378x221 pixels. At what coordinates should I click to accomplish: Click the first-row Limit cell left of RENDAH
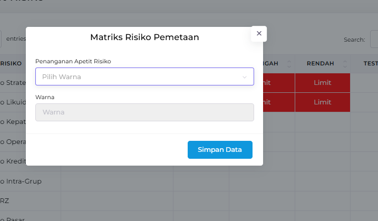pyautogui.click(x=266, y=83)
